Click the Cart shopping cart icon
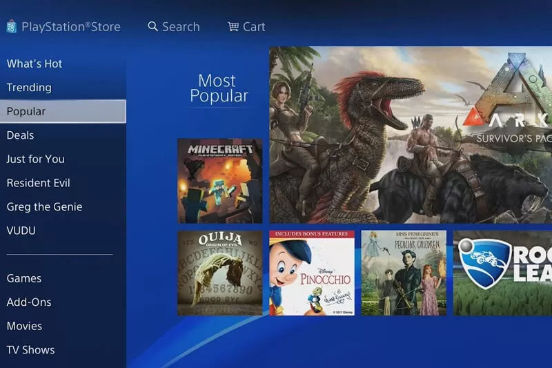The image size is (552, 368). point(233,26)
